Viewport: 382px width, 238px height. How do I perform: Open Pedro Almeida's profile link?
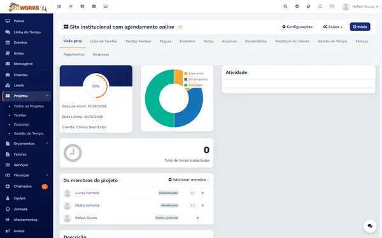pyautogui.click(x=87, y=206)
